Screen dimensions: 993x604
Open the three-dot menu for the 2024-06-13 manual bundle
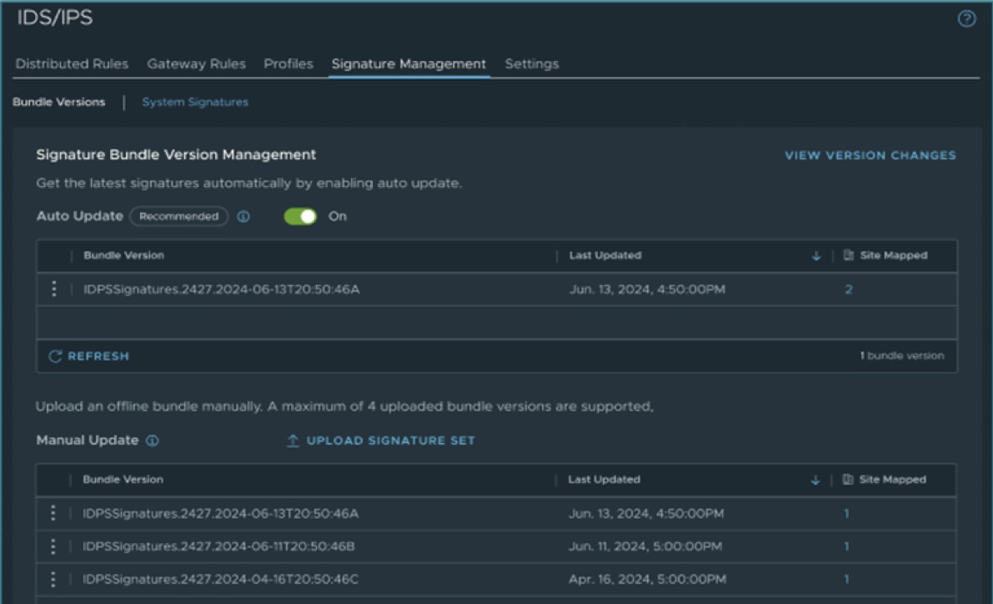point(53,513)
